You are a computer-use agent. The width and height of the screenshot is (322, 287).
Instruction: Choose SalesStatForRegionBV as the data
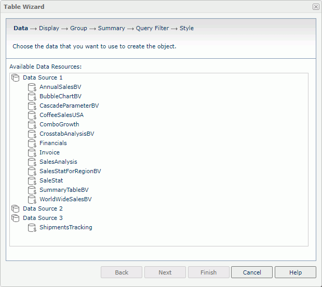coord(70,171)
